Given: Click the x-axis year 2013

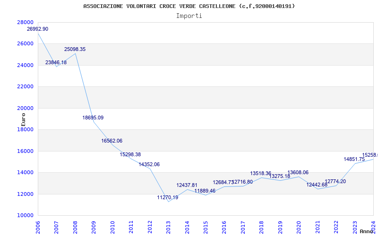Looking at the screenshot, I should point(168,227).
